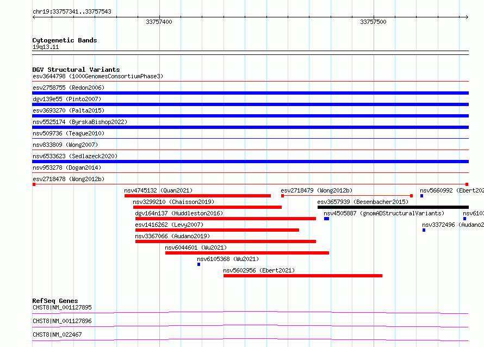Image resolution: width=484 pixels, height=347 pixels.
Task: Click the blue dgv139e55 (Pinto2007) bar
Action: 250,104
